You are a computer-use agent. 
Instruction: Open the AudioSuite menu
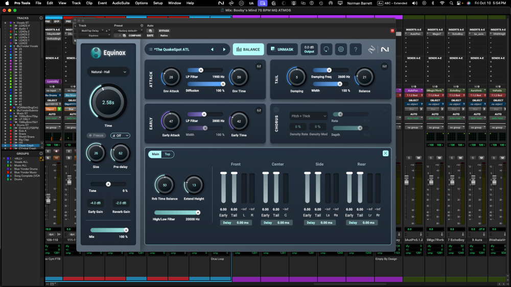pos(121,3)
